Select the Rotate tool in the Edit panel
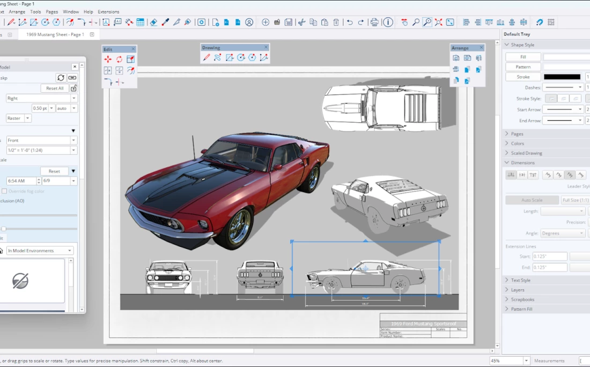590x367 pixels. click(x=119, y=60)
